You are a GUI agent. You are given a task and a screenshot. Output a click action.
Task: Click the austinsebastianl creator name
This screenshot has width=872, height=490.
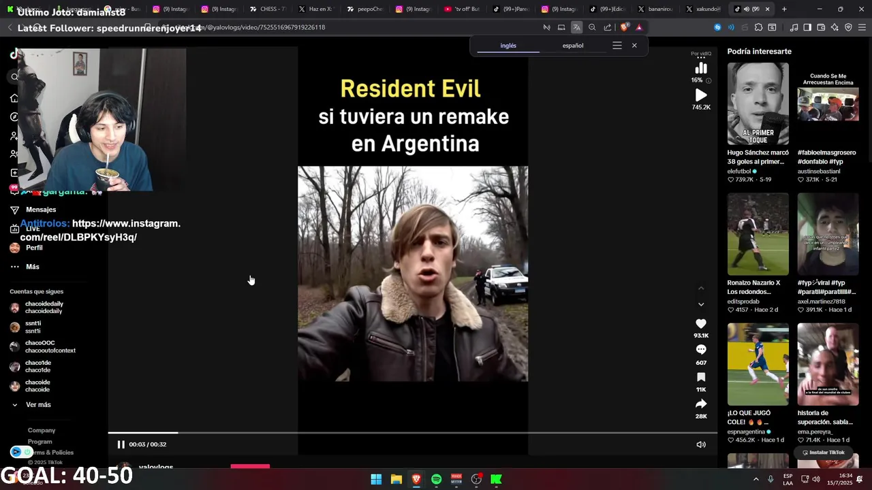[819, 171]
